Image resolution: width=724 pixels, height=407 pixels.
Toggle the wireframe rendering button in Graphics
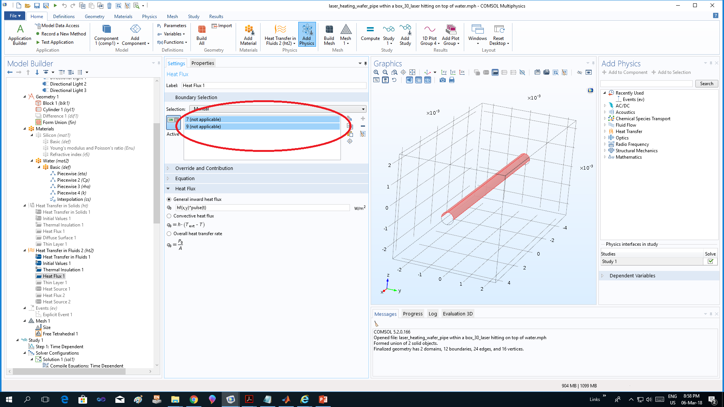click(428, 80)
